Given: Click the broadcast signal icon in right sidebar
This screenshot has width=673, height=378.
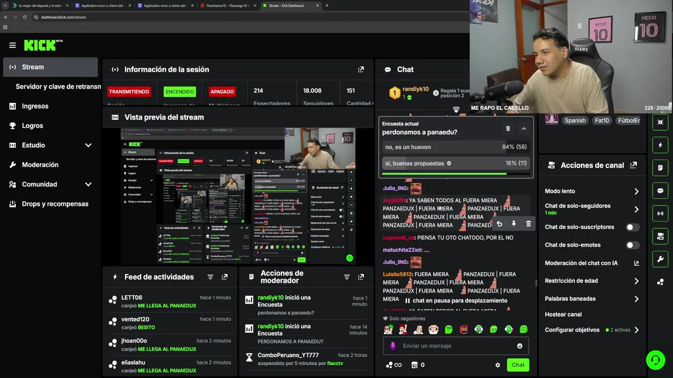Looking at the screenshot, I should point(660,214).
